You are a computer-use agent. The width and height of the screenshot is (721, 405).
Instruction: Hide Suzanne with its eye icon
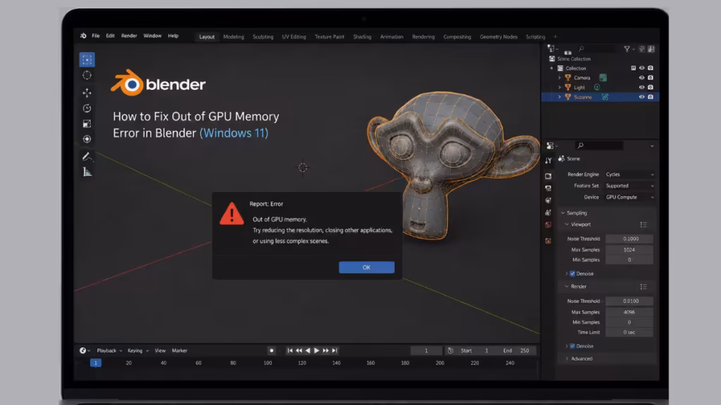(x=641, y=97)
